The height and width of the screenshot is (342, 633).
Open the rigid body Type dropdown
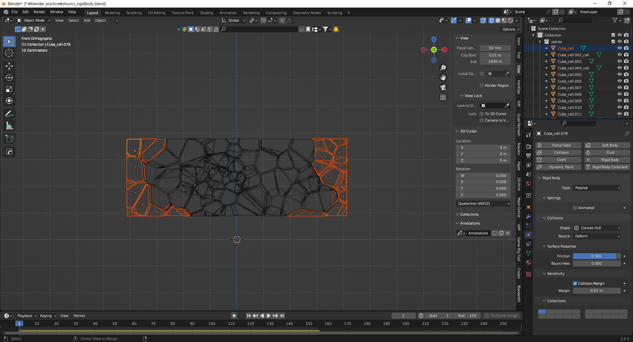[x=597, y=188]
